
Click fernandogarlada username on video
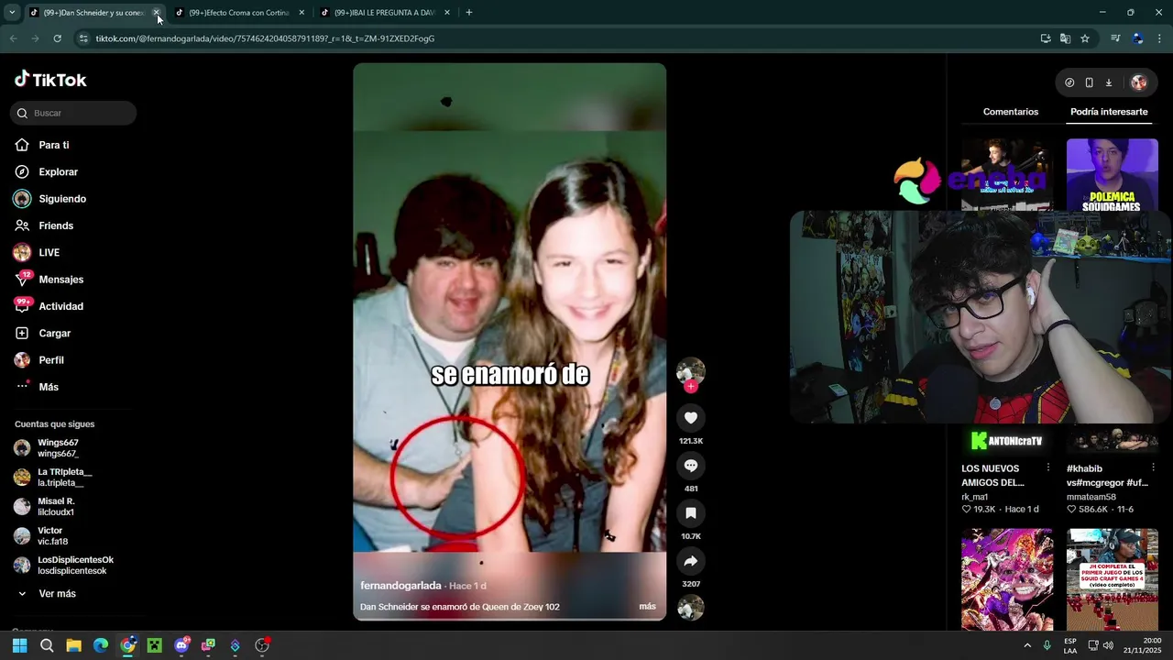pyautogui.click(x=400, y=586)
